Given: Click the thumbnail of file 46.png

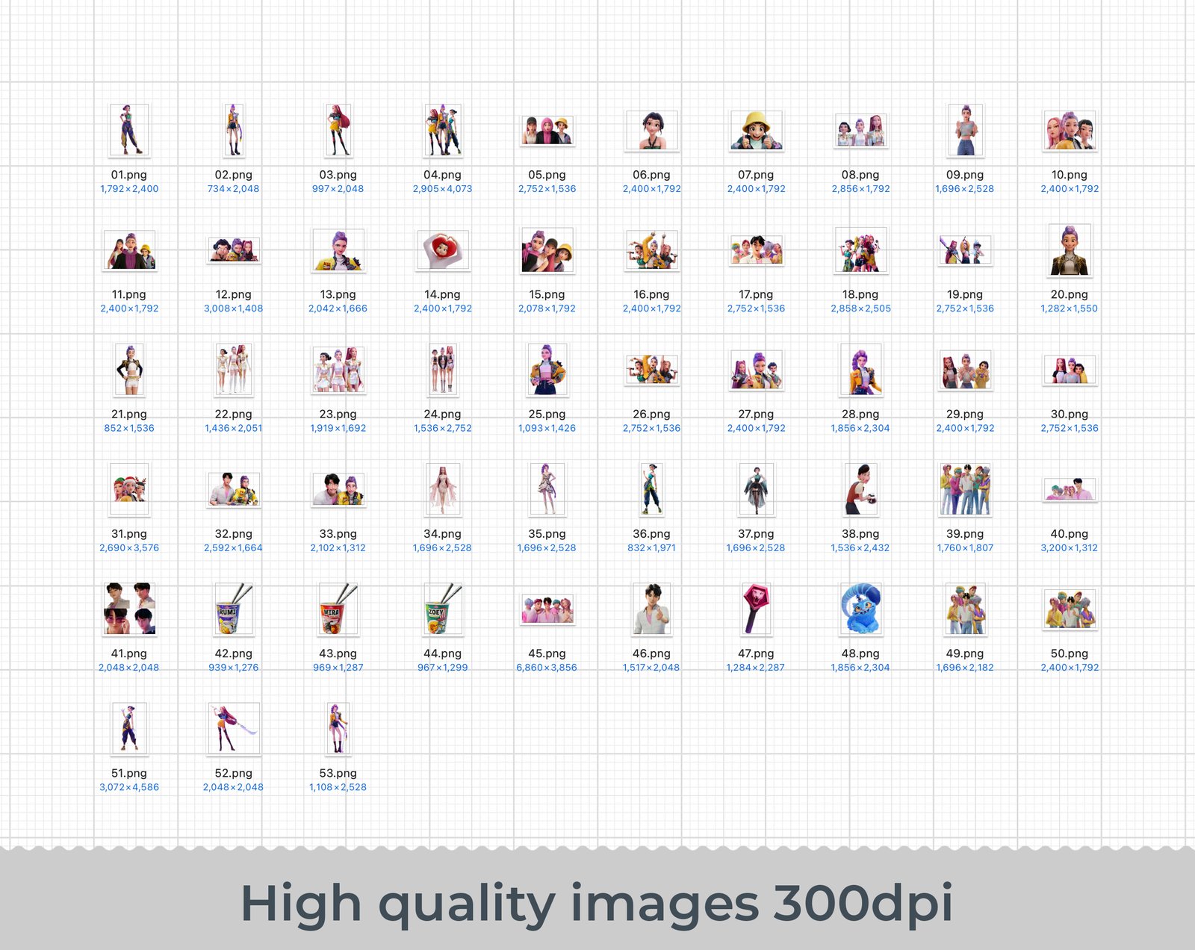Looking at the screenshot, I should [x=651, y=609].
